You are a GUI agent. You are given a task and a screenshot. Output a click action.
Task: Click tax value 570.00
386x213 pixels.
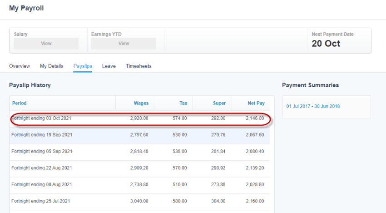(x=180, y=168)
